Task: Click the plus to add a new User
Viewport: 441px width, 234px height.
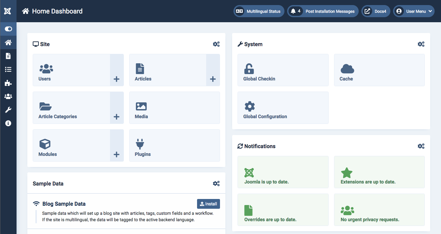Action: coord(117,79)
